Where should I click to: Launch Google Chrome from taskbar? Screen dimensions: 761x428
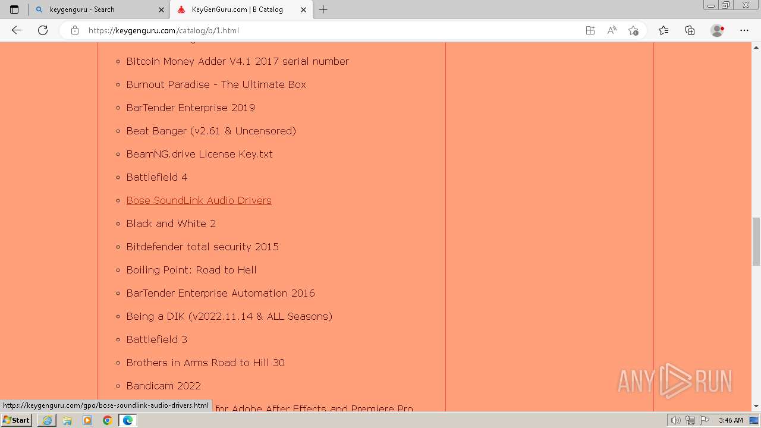point(107,420)
